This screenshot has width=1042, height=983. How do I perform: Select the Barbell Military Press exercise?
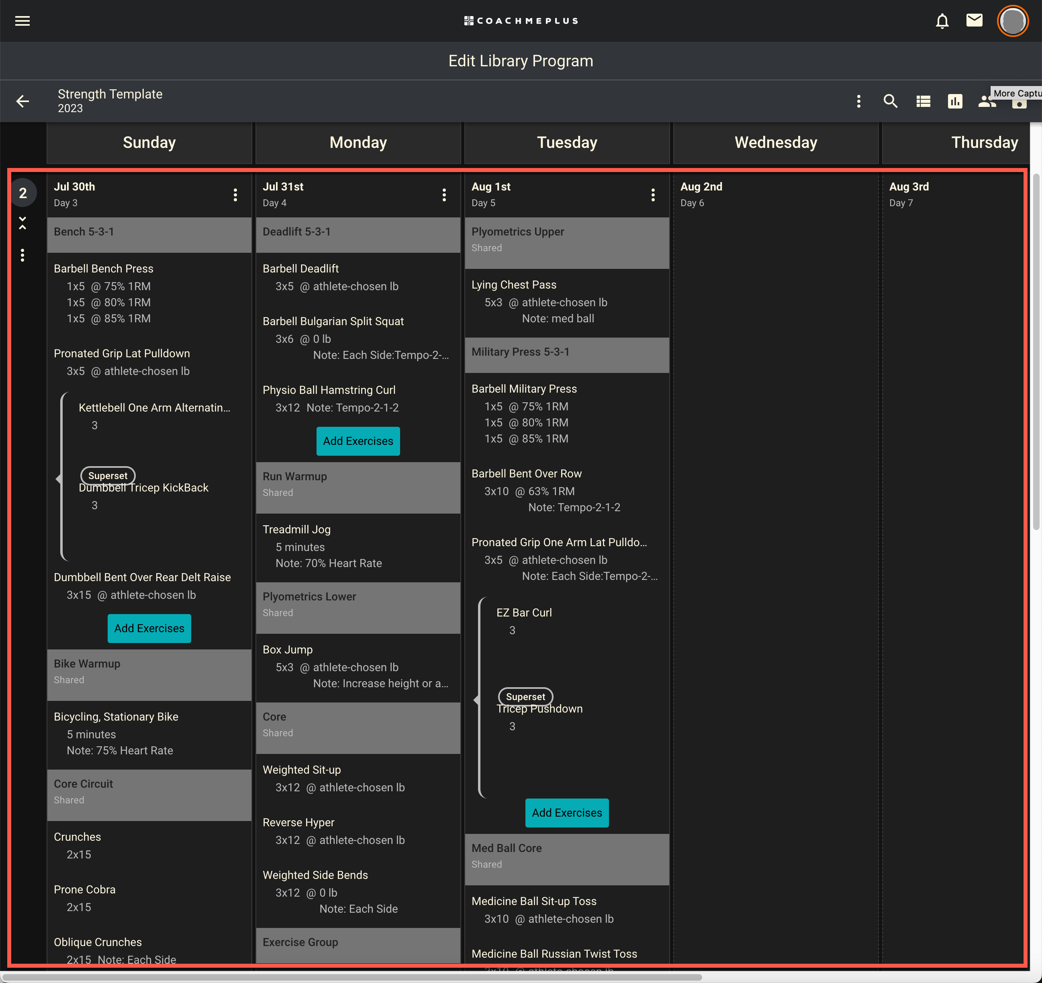(x=524, y=389)
